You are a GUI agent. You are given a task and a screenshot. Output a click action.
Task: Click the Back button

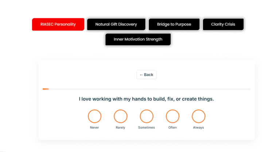(147, 75)
